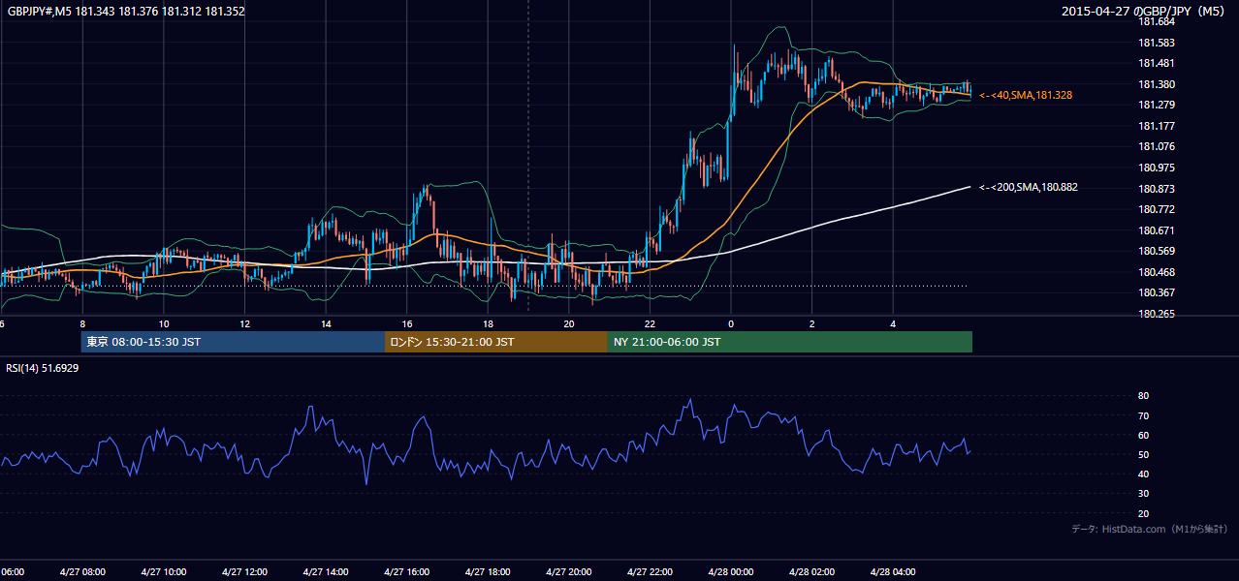The height and width of the screenshot is (581, 1239).
Task: Click price axis value 180.772
Action: 1157,209
